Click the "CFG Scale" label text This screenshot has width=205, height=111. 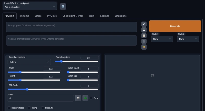point(13,85)
